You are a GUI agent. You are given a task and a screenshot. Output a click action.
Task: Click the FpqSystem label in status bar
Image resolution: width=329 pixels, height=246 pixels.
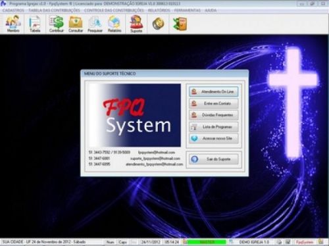(x=305, y=242)
